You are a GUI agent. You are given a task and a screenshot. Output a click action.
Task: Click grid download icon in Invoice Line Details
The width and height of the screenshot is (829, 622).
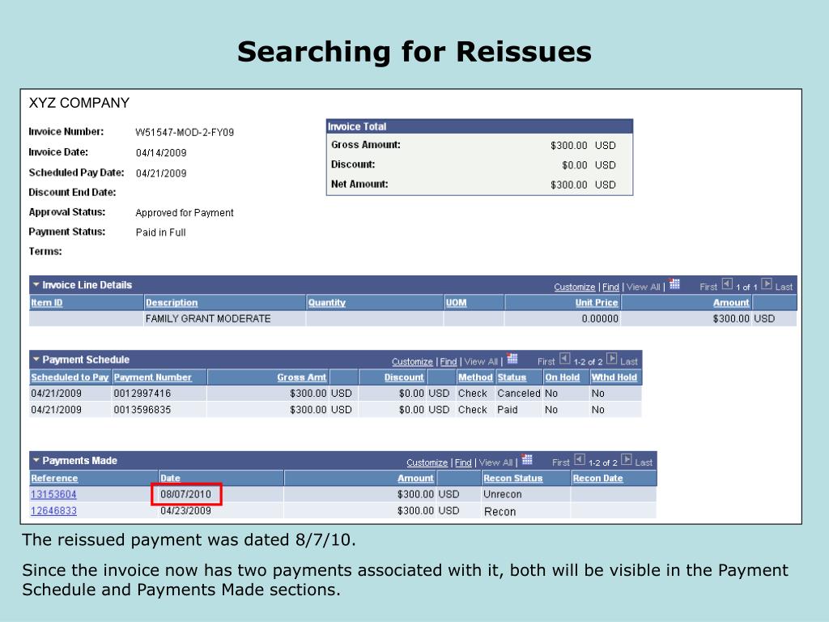(674, 285)
